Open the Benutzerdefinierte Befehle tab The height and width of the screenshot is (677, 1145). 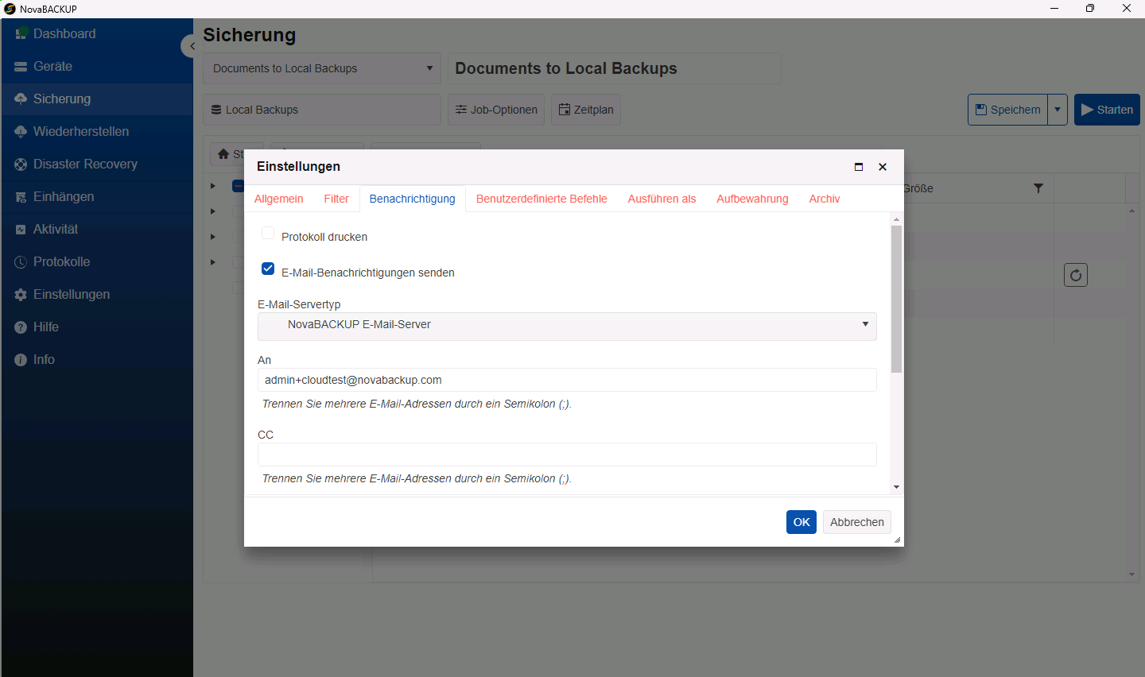(541, 199)
